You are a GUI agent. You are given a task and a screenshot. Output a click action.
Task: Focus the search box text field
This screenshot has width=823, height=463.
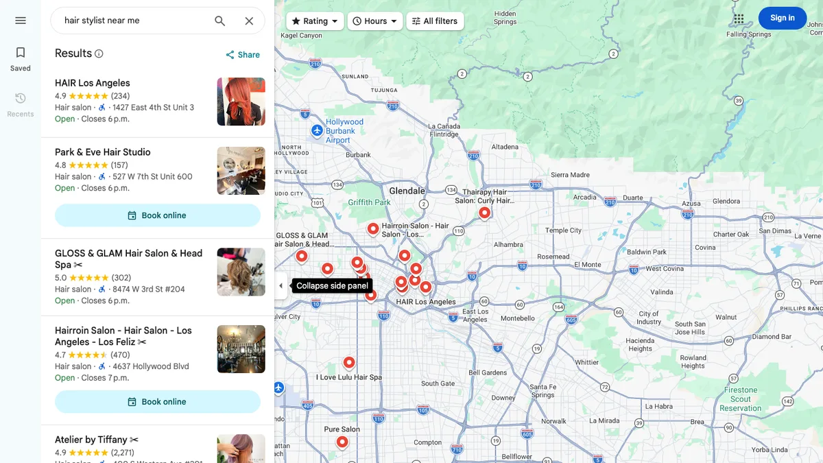click(x=134, y=21)
